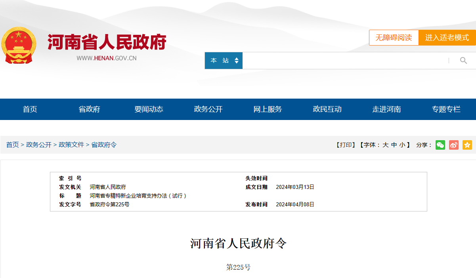This screenshot has width=476, height=278.
Task: Click the 索引号 label
Action: point(70,178)
